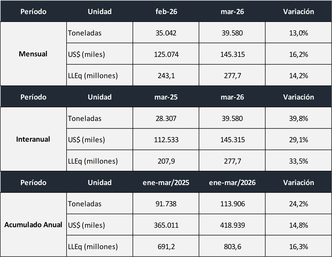
Task: Click the 24,2% variation cell
Action: (299, 204)
